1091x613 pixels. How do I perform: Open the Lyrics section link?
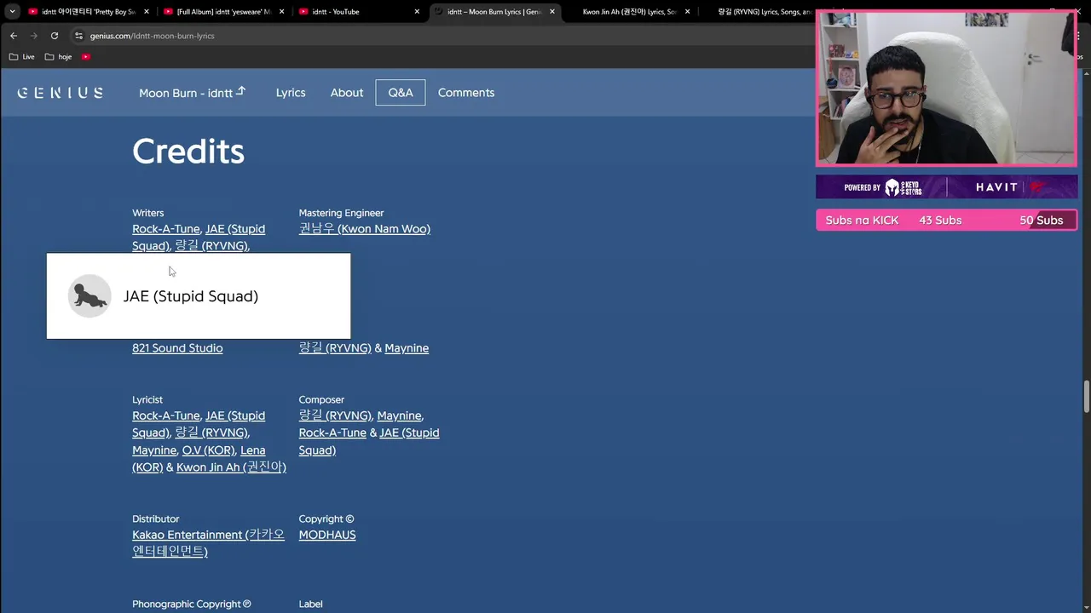point(291,93)
